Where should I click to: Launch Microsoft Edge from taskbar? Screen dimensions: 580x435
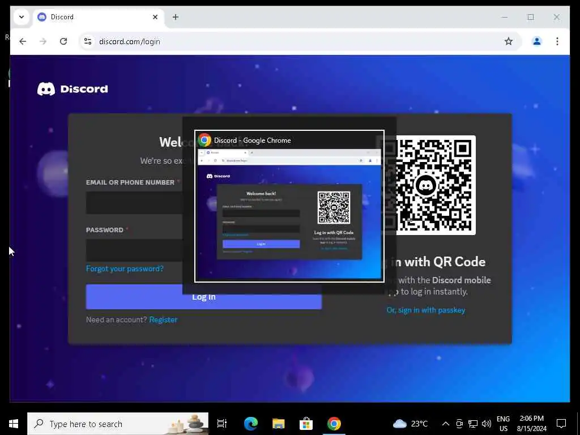point(251,424)
